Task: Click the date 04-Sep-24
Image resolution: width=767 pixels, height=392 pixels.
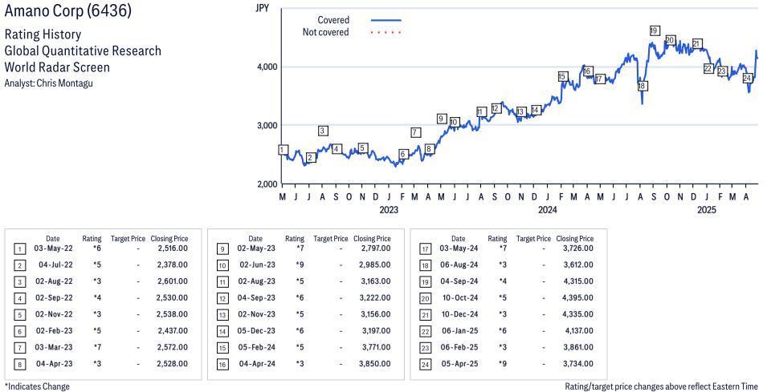Action: click(459, 281)
